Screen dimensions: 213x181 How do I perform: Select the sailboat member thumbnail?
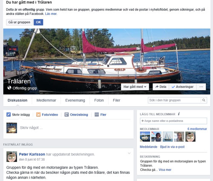pos(168,136)
